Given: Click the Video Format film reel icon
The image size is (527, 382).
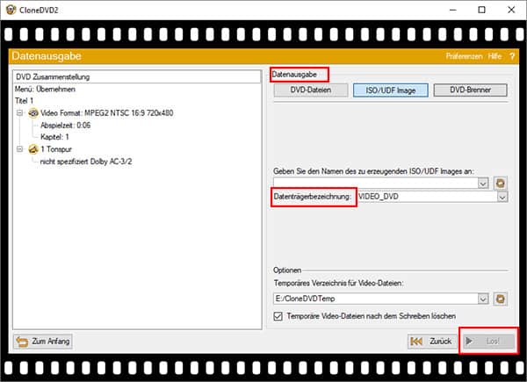Looking at the screenshot, I should click(33, 113).
